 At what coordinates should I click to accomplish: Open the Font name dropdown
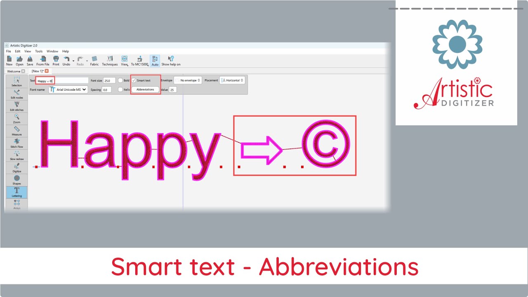(x=68, y=90)
